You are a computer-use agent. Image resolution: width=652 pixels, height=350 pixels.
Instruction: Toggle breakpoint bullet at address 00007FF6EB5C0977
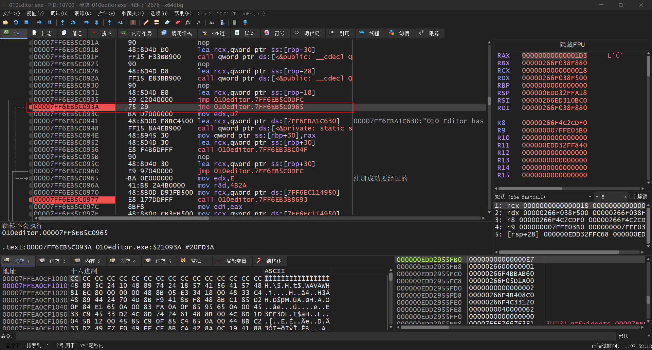click(31, 200)
